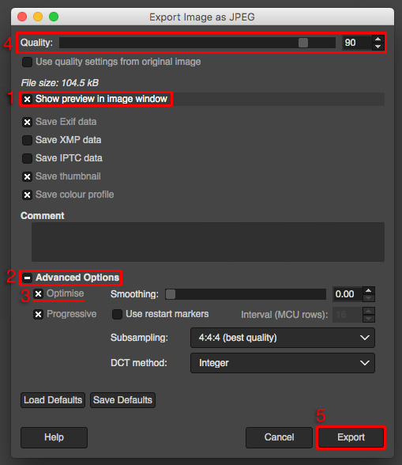Viewport: 402px width, 465px height.
Task: Uncheck Save Exif data
Action: coord(28,122)
